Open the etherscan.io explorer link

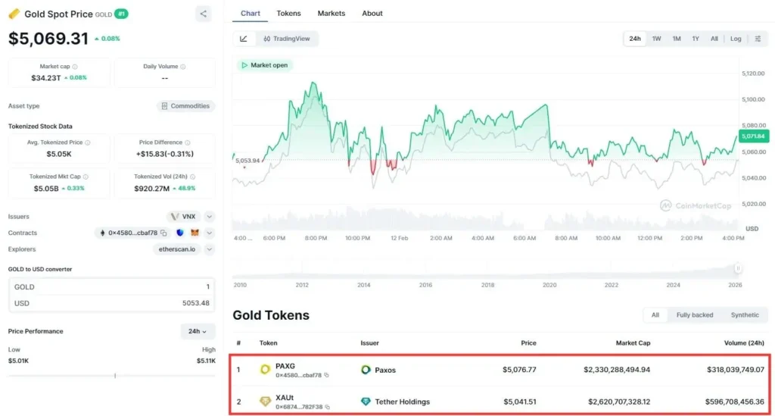[176, 249]
